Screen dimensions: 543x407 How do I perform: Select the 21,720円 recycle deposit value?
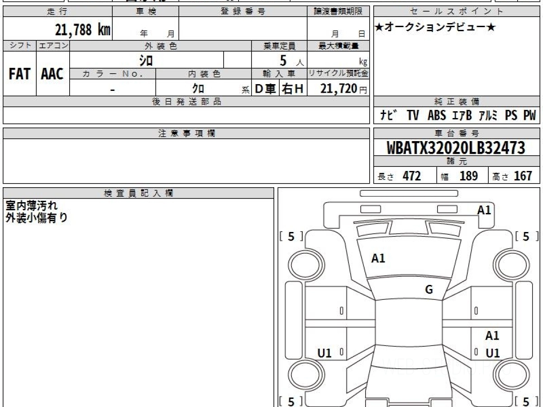tap(344, 89)
